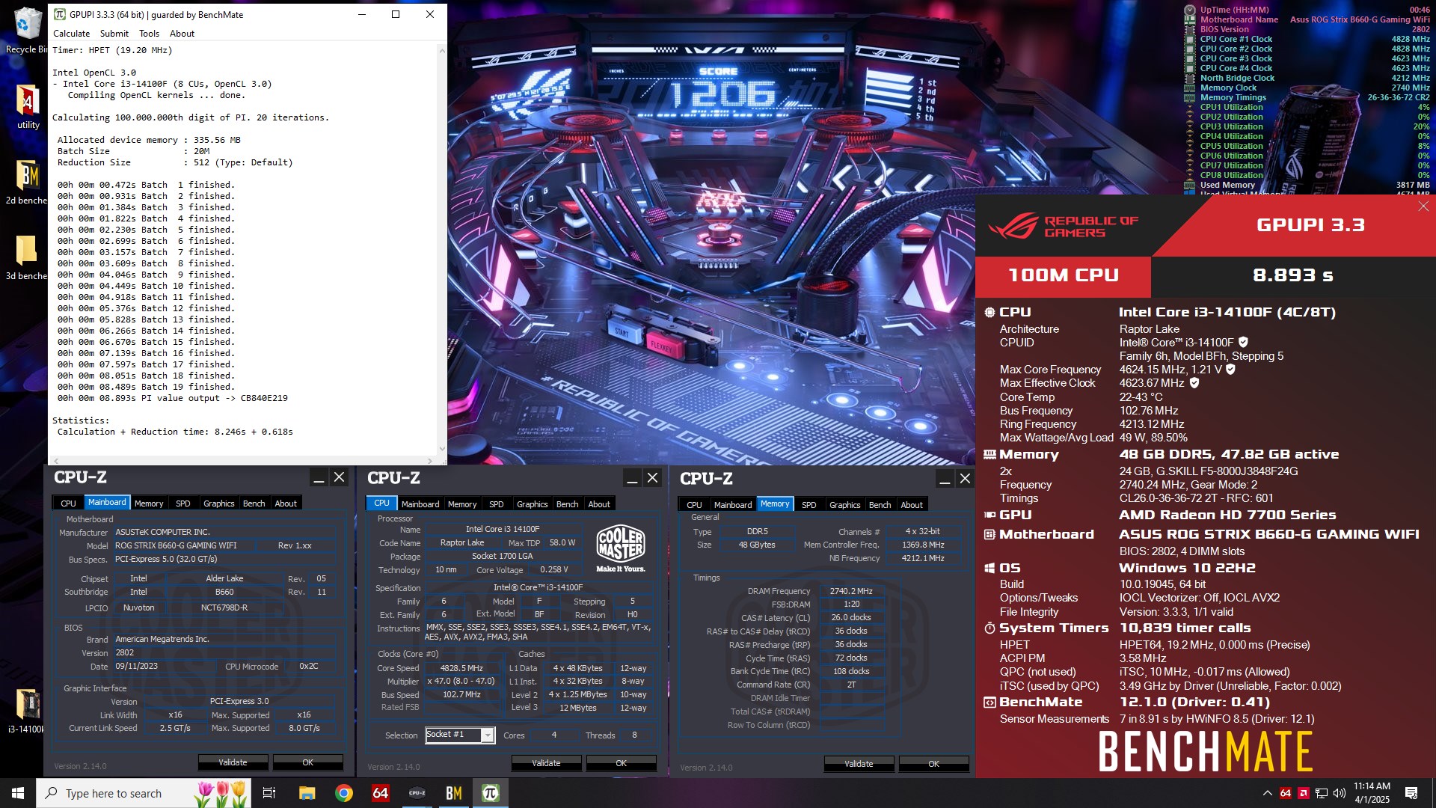Click the red 64 icon in system tray
The width and height of the screenshot is (1436, 808).
[1286, 793]
